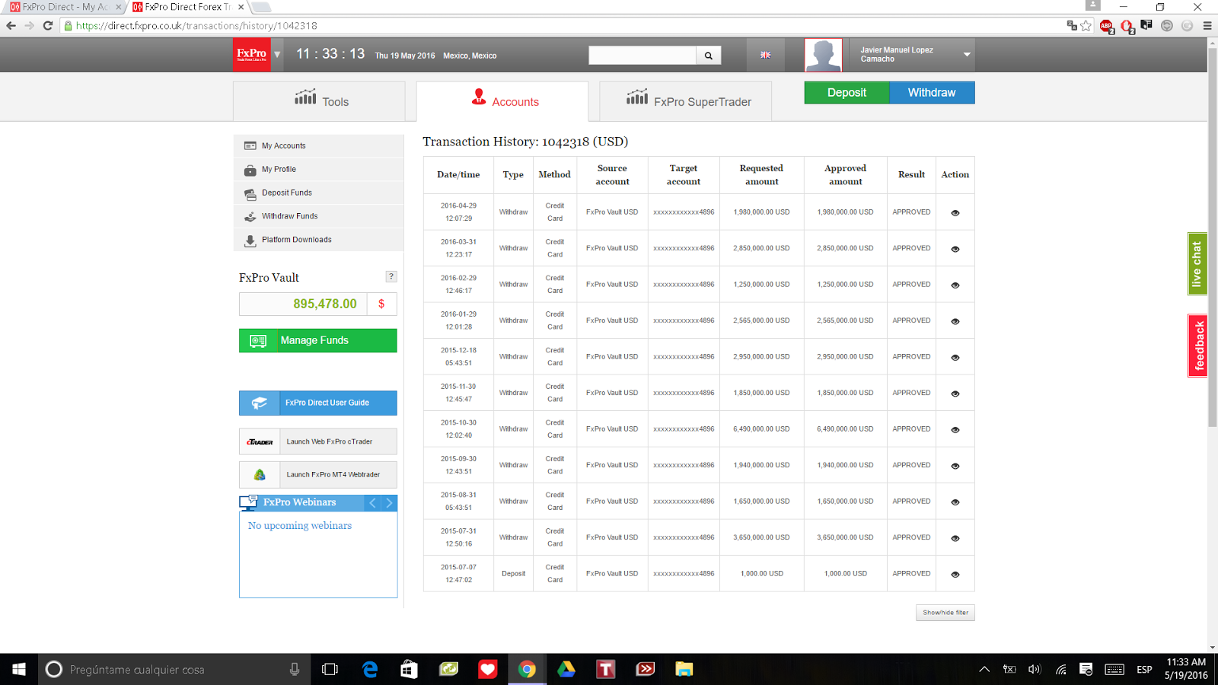Screen dimensions: 1218x685
Task: Click the Manage Funds button
Action: 318,340
